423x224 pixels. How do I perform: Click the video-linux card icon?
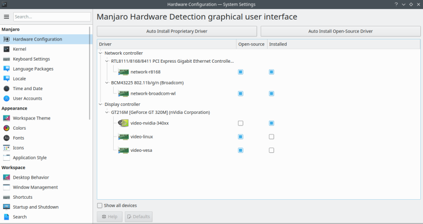pos(123,137)
